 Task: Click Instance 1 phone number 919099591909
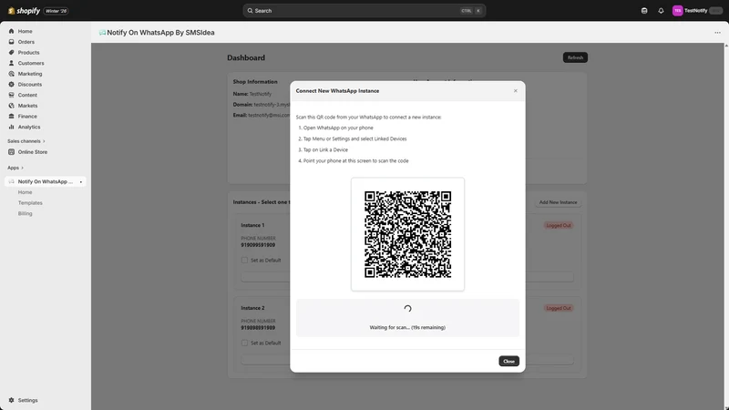[x=258, y=245]
